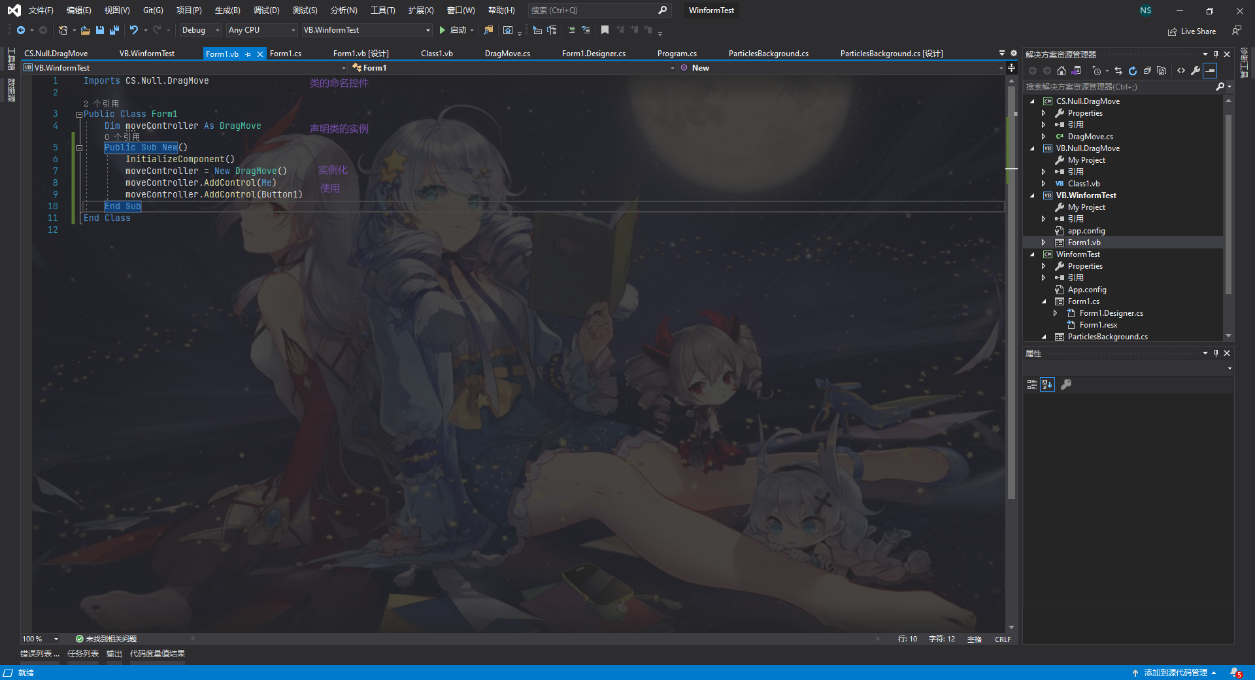Collapse the Public Class Form1 code block
The width and height of the screenshot is (1255, 680).
(x=79, y=114)
